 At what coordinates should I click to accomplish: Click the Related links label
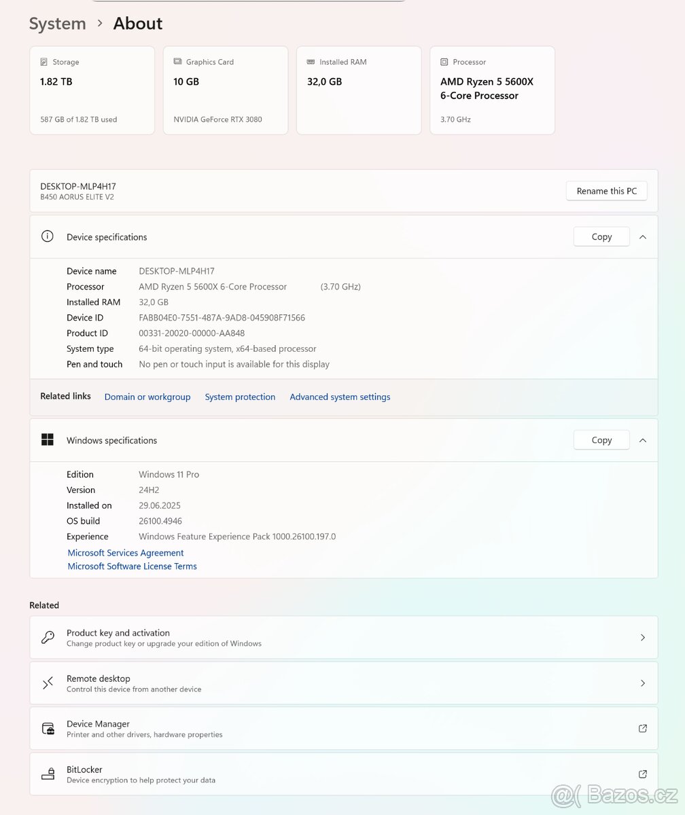pos(65,396)
